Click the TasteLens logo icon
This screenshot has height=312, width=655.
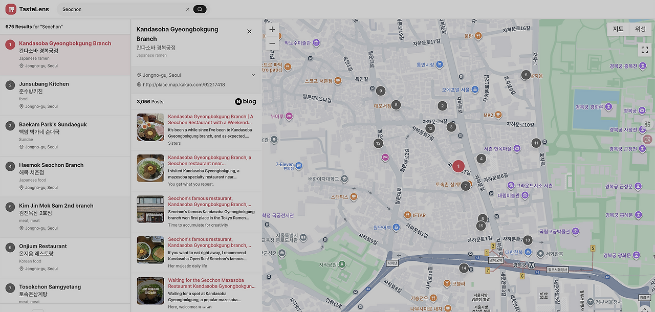[11, 9]
